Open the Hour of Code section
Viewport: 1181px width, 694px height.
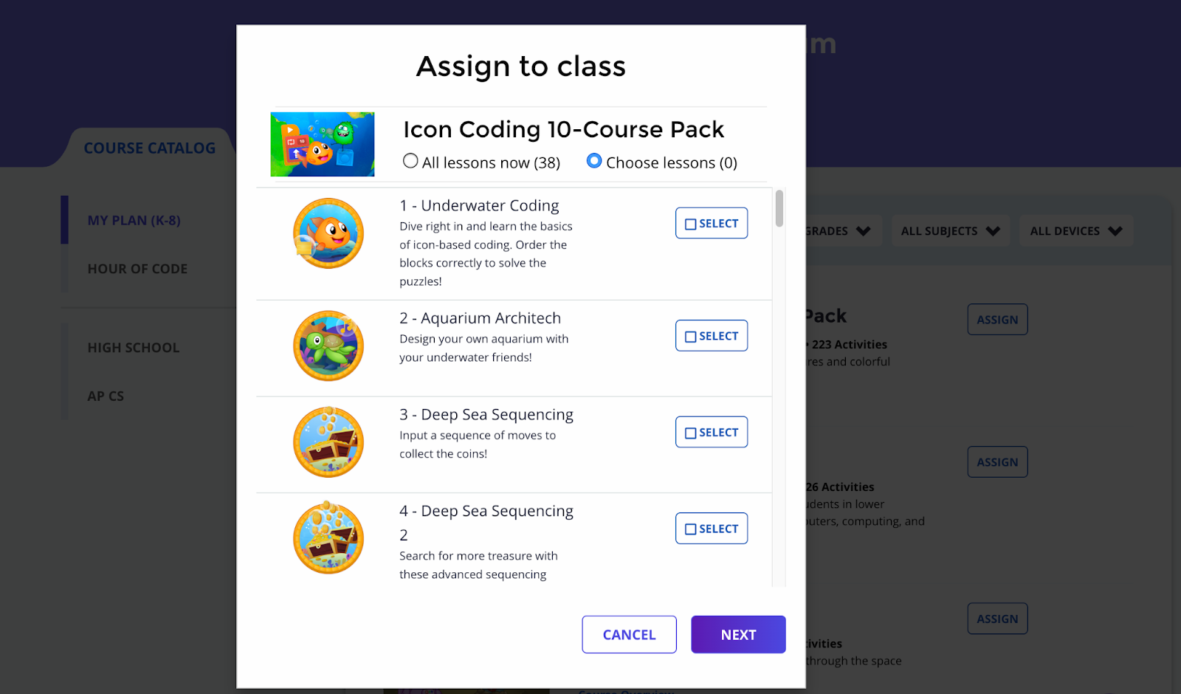pyautogui.click(x=137, y=269)
